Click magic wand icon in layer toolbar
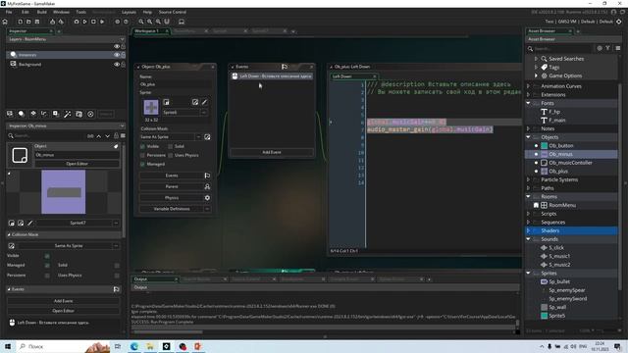 68,114
